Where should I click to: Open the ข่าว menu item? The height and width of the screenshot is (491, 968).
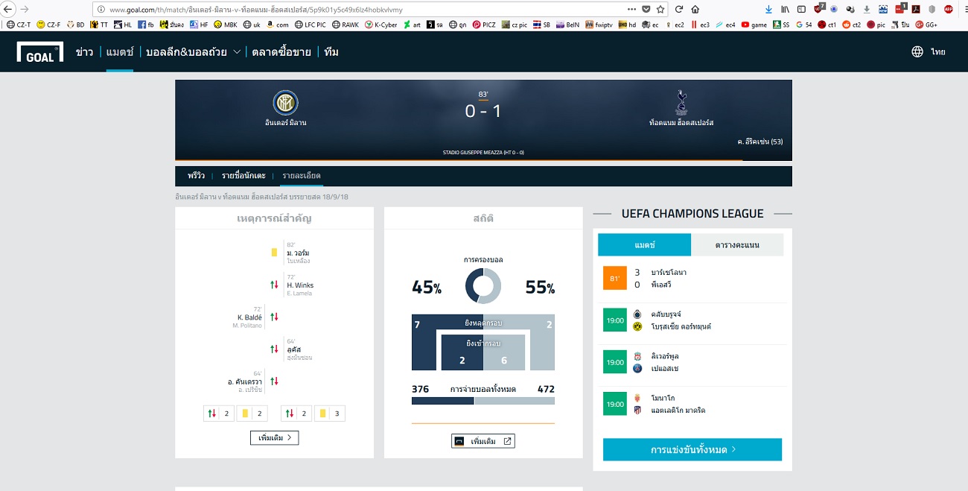(84, 51)
